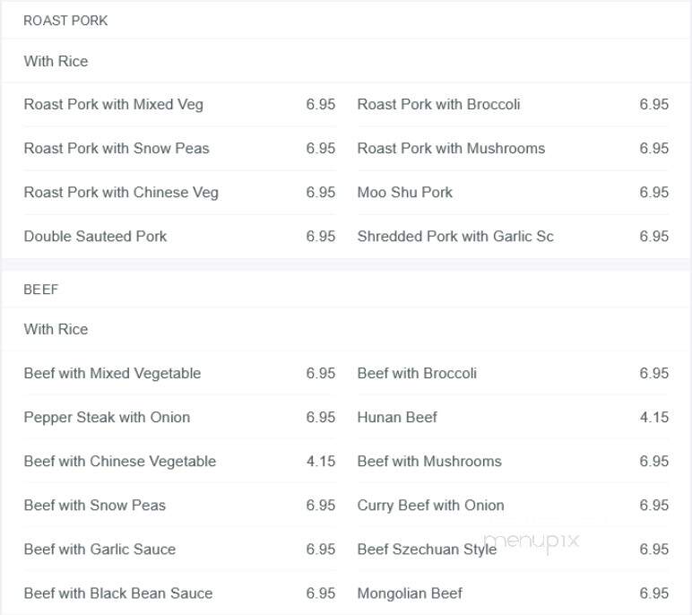Open Pepper Steak with Onion item
692x615 pixels.
(x=179, y=417)
